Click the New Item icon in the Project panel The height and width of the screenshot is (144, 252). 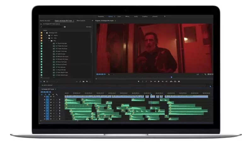click(x=87, y=82)
